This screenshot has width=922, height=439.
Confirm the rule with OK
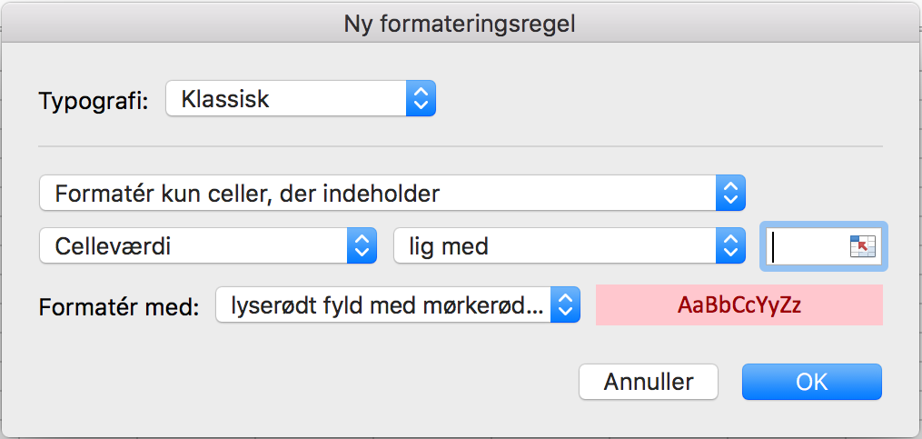tap(812, 382)
